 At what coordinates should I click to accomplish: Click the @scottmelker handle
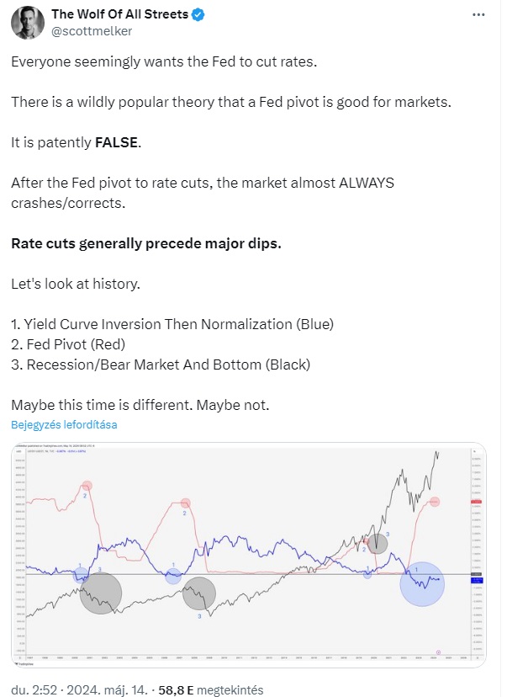(92, 31)
